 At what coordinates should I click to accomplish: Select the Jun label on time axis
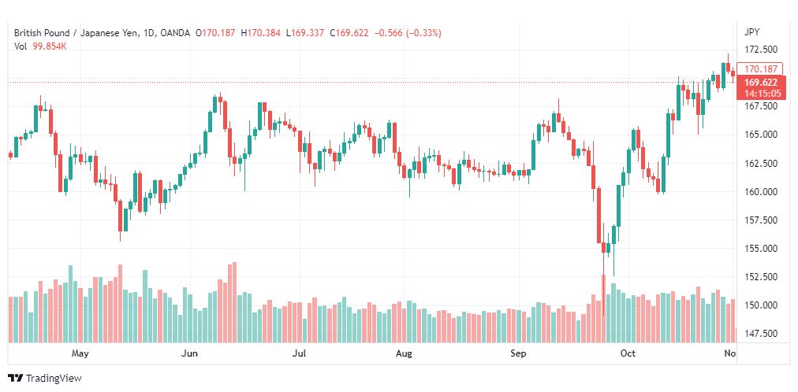pos(189,353)
